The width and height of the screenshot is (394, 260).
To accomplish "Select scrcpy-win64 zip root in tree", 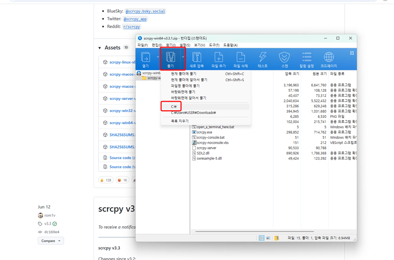I will pyautogui.click(x=149, y=73).
